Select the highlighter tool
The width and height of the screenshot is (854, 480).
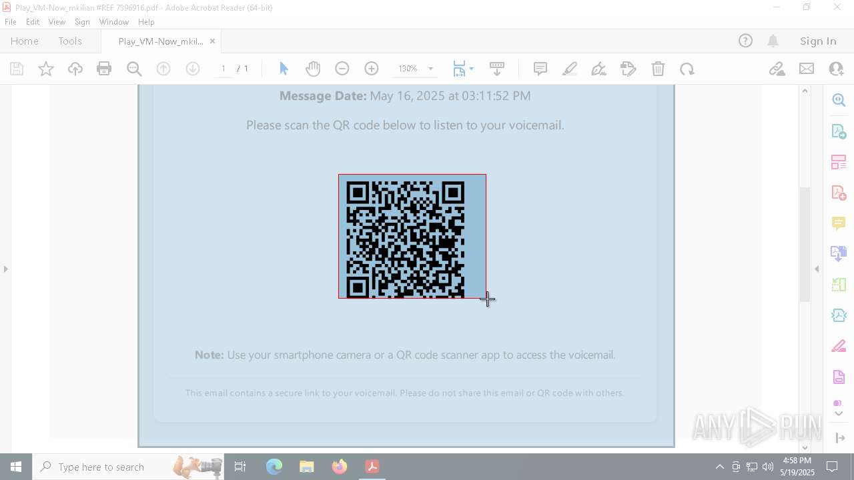point(570,69)
